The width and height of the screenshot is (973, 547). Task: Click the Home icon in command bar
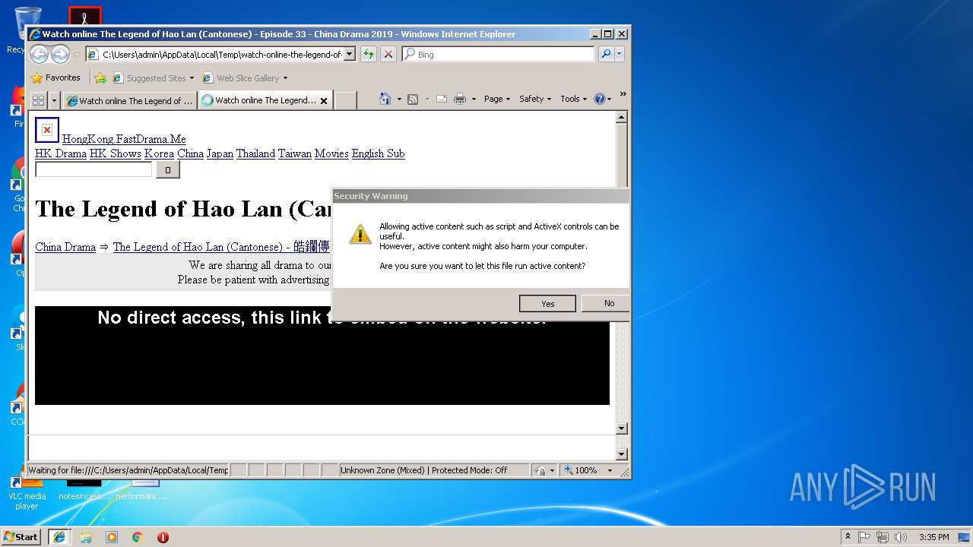(x=385, y=99)
